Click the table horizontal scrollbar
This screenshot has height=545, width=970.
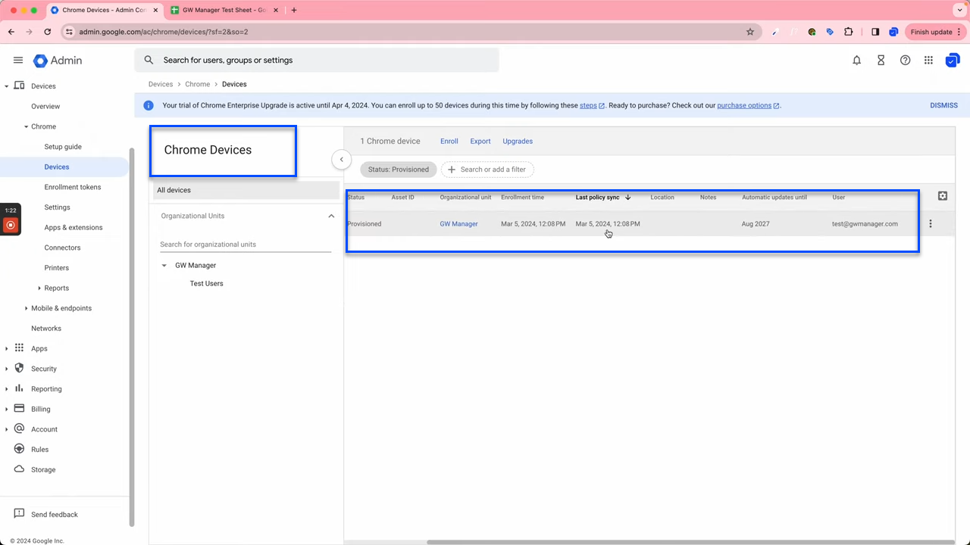click(690, 542)
